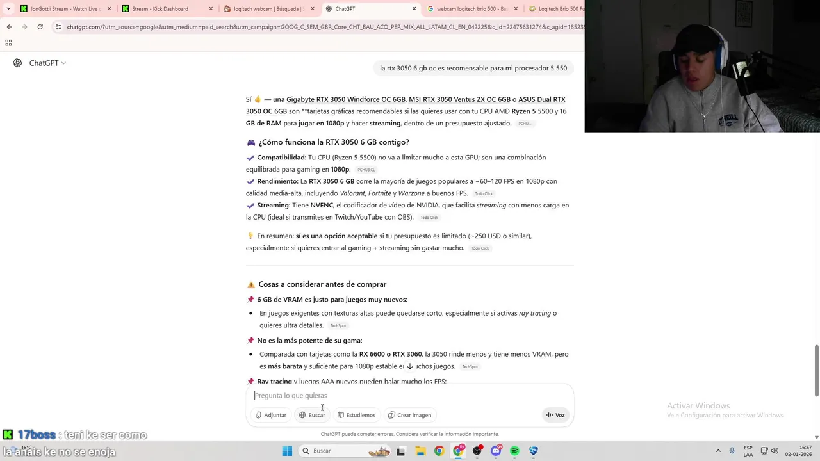Open Todo Click citation after OBS line
The height and width of the screenshot is (461, 820).
(429, 218)
